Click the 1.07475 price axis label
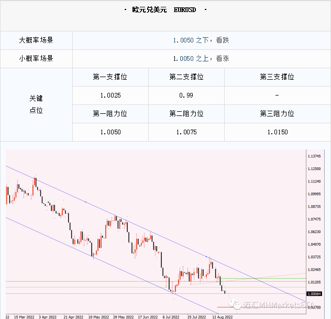The image size is (331, 319). click(314, 219)
